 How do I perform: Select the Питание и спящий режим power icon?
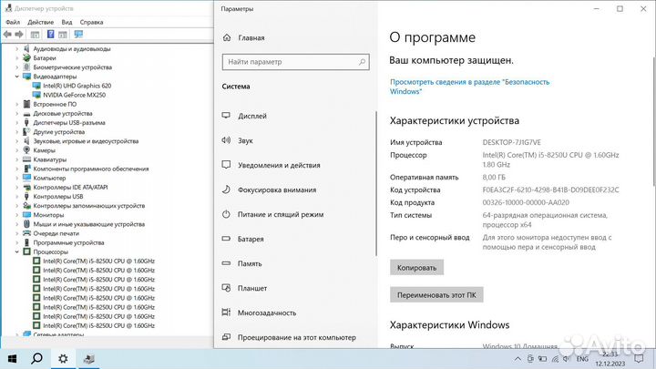[226, 214]
